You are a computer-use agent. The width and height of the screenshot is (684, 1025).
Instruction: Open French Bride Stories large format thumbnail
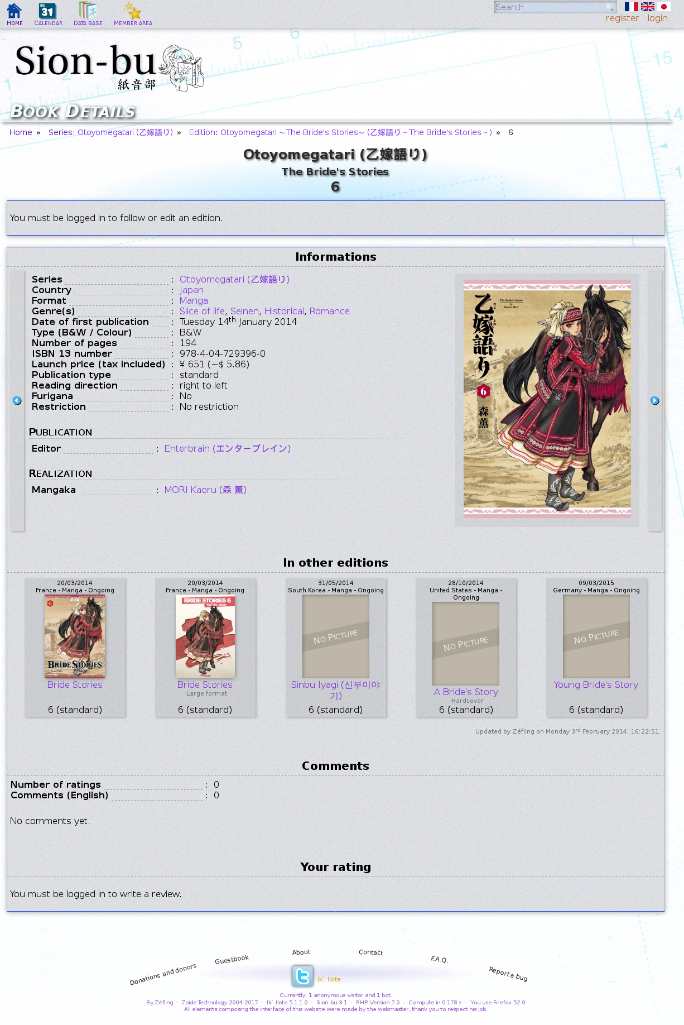pyautogui.click(x=205, y=636)
